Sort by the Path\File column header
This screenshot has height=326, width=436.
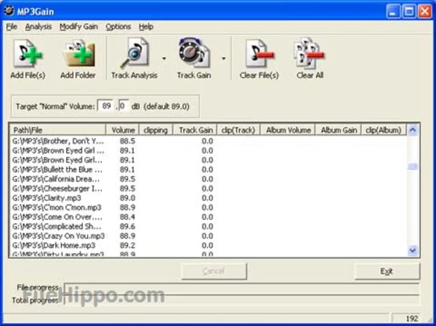coord(58,130)
